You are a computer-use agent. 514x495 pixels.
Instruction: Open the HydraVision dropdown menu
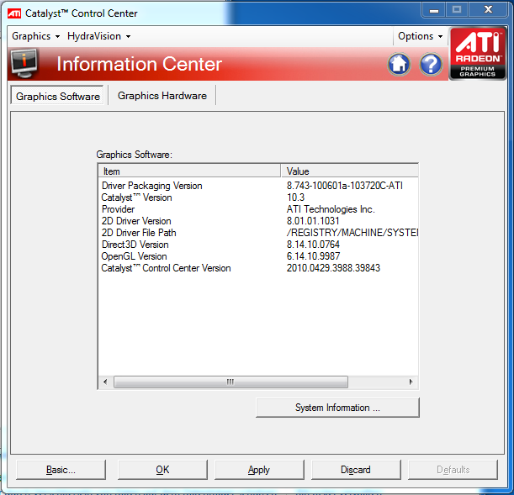click(x=98, y=36)
